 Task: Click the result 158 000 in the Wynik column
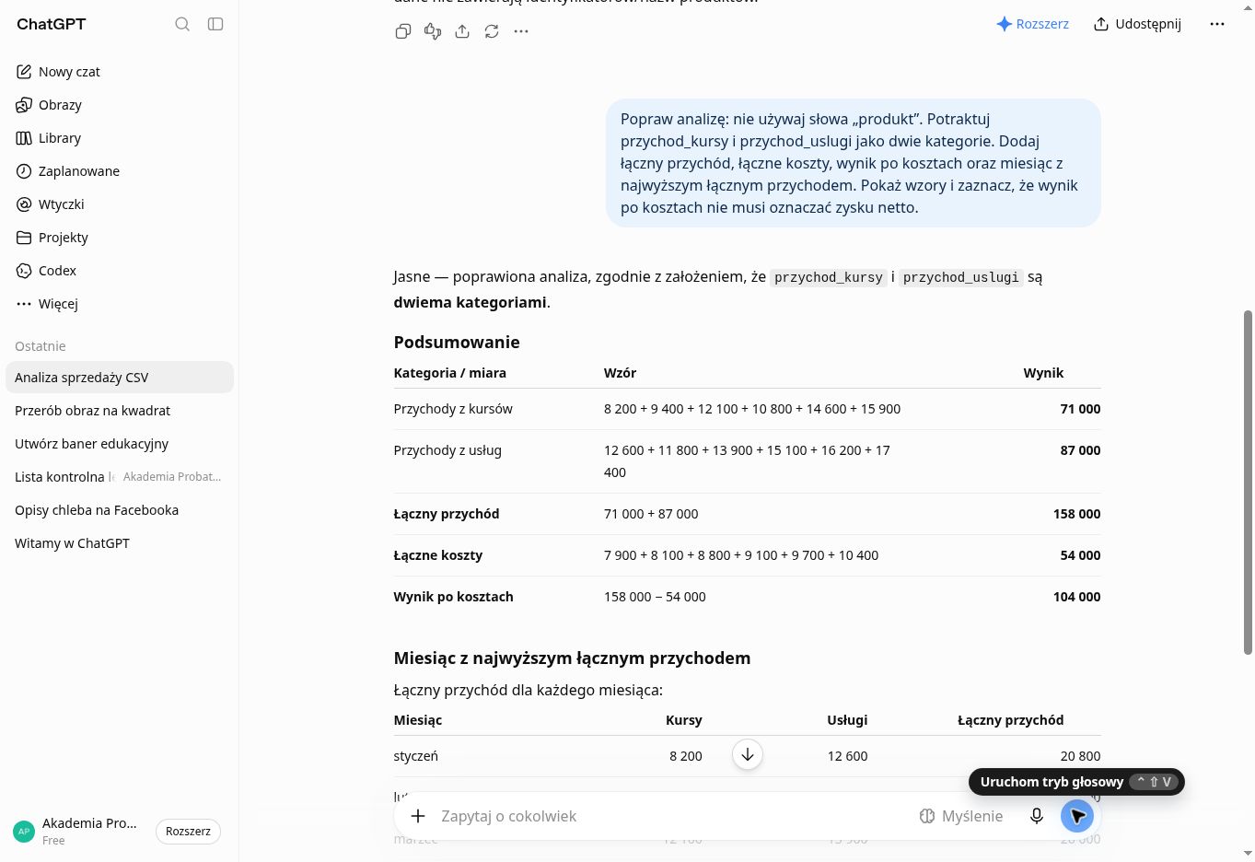click(x=1076, y=514)
